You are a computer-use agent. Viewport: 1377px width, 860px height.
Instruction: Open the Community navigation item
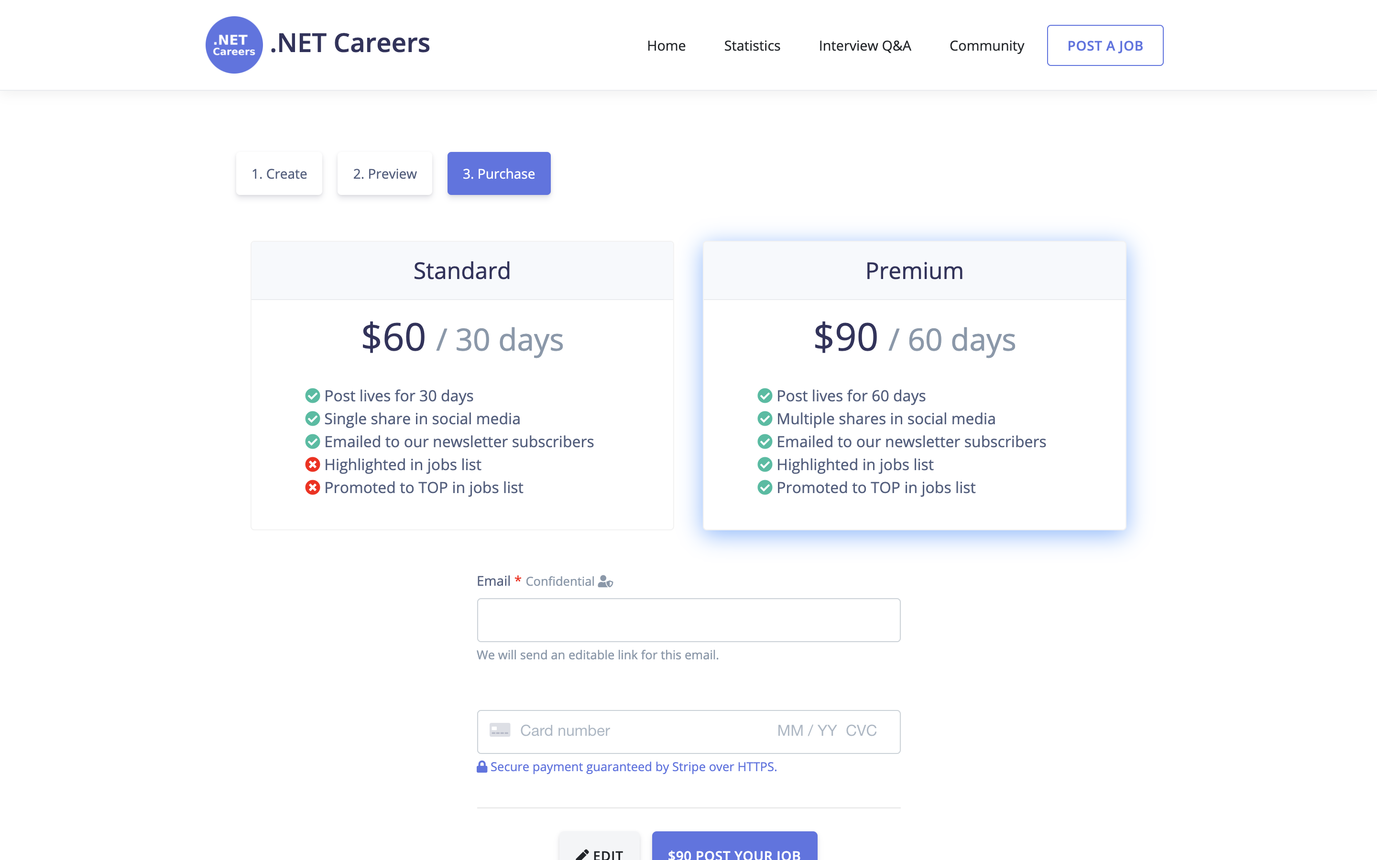986,45
